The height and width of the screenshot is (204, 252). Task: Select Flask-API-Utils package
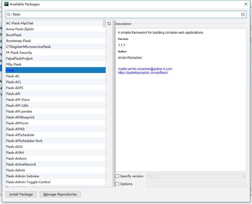55,105
